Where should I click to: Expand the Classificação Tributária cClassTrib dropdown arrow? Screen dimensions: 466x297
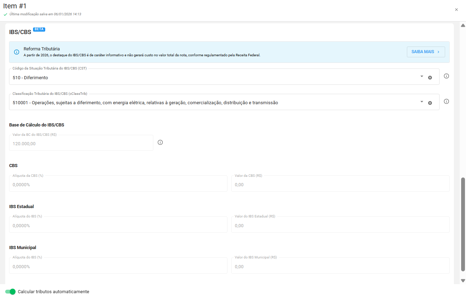421,102
